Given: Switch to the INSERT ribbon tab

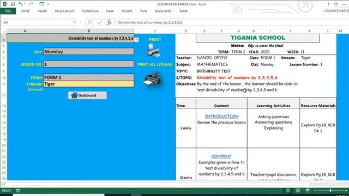Looking at the screenshot, I should (x=43, y=11).
